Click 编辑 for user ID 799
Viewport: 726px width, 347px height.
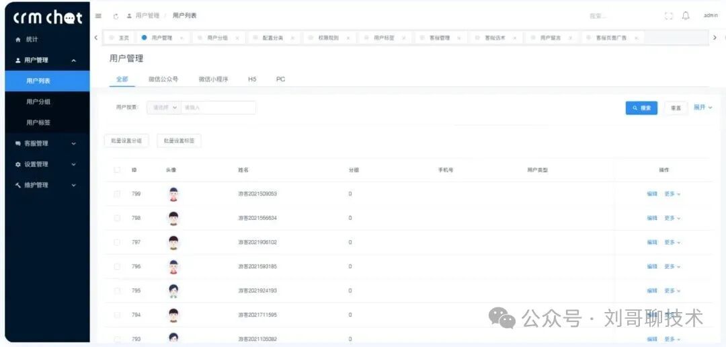(x=652, y=194)
